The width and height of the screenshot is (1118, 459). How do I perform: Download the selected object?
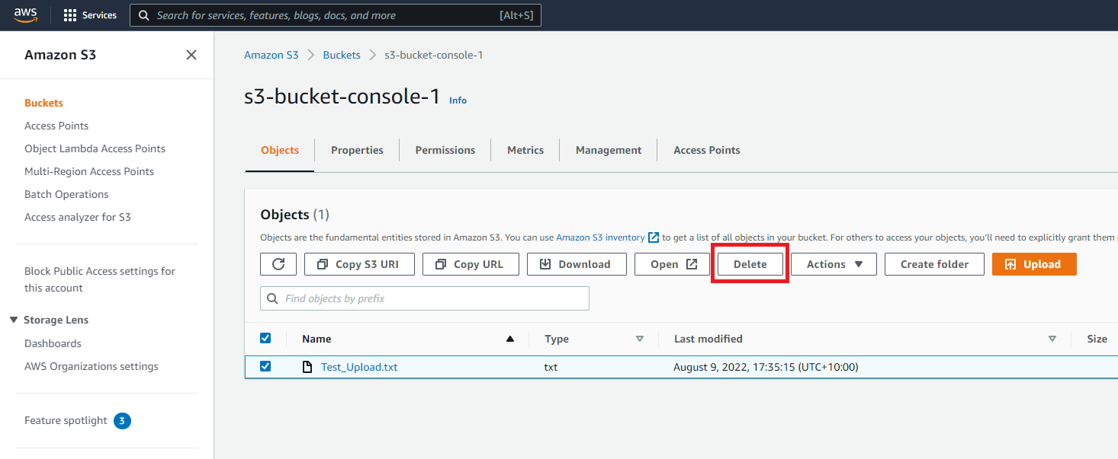point(577,264)
